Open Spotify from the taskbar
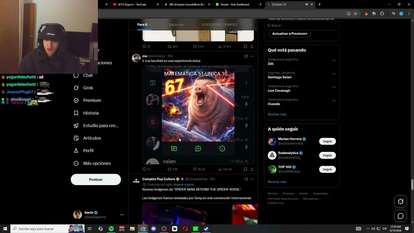Viewport: 414px width, 233px height. tap(111, 229)
